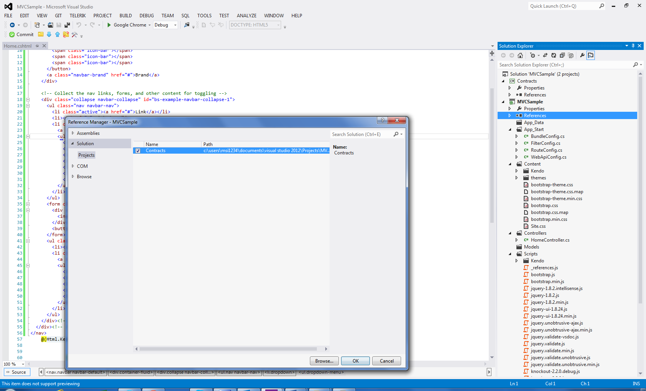The width and height of the screenshot is (646, 391).
Task: Click Refresh icon in Solution Explorer toolbar
Action: [x=554, y=55]
